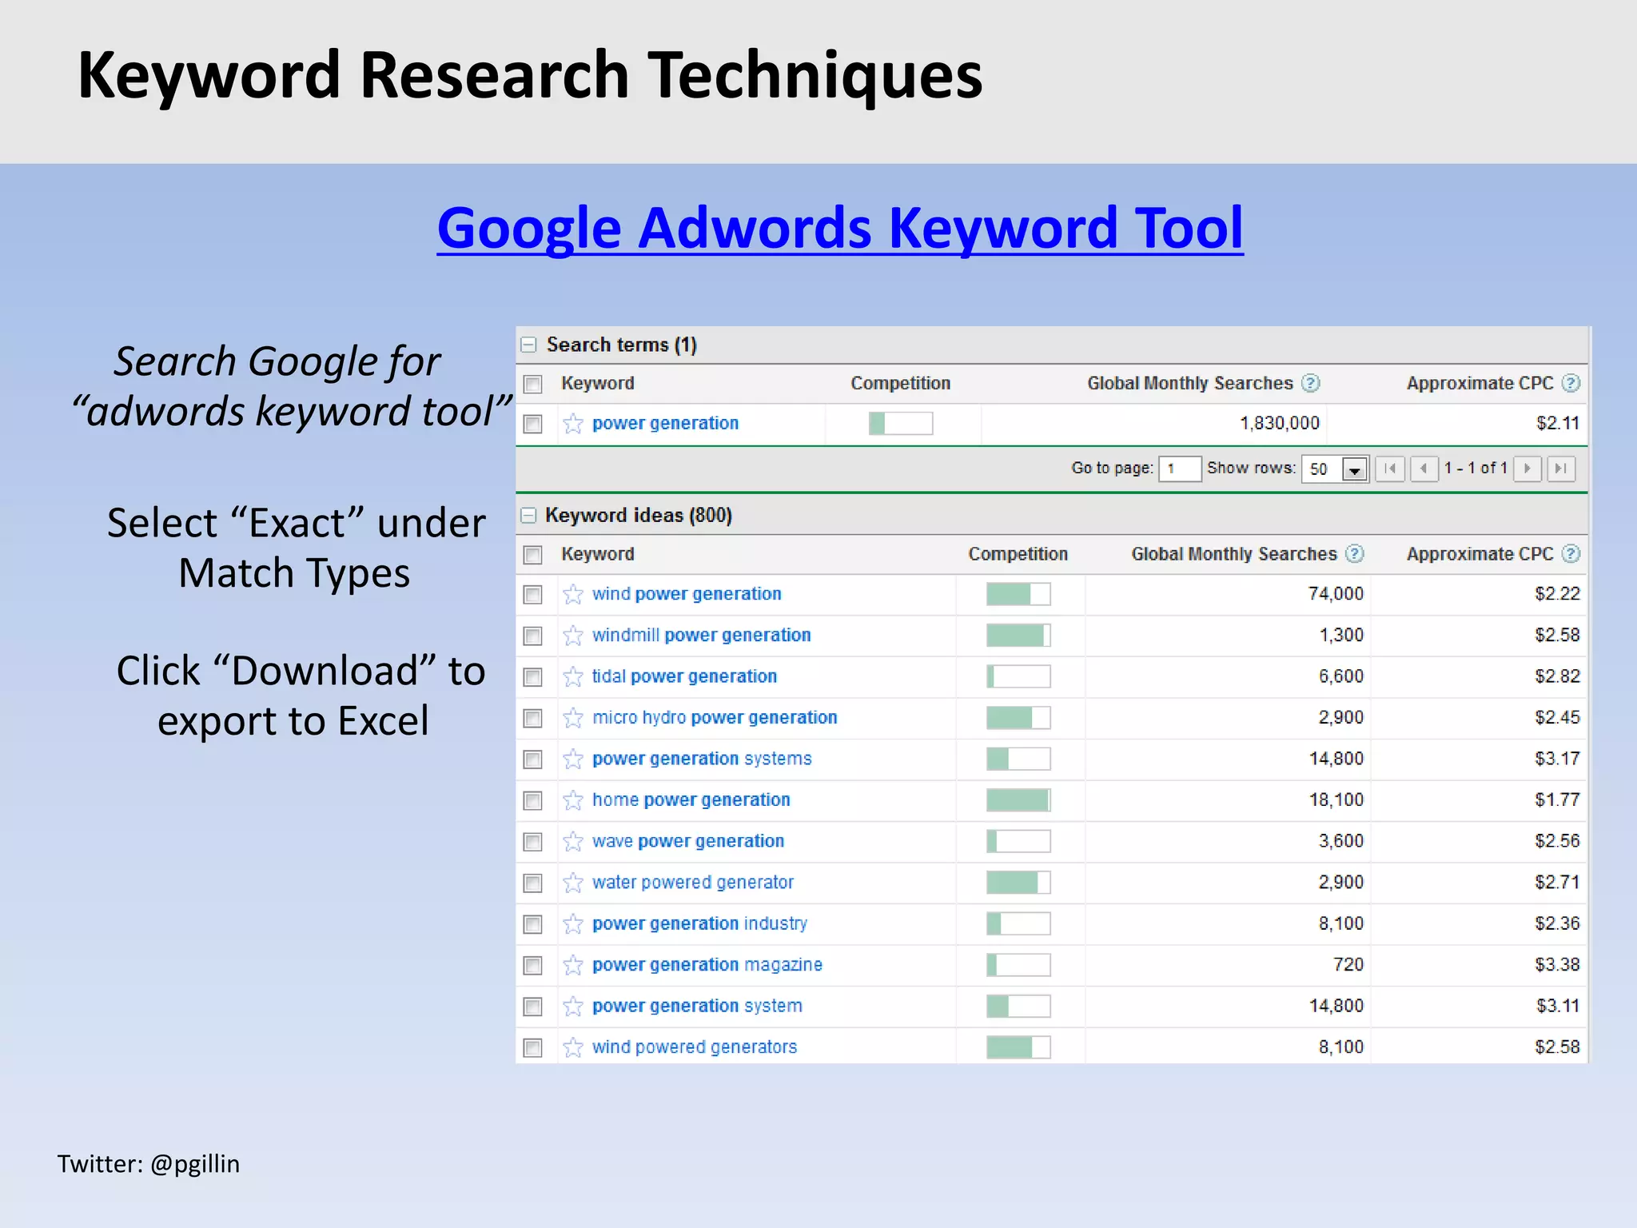Image resolution: width=1637 pixels, height=1228 pixels.
Task: Focus the Go to page input field
Action: click(1180, 468)
